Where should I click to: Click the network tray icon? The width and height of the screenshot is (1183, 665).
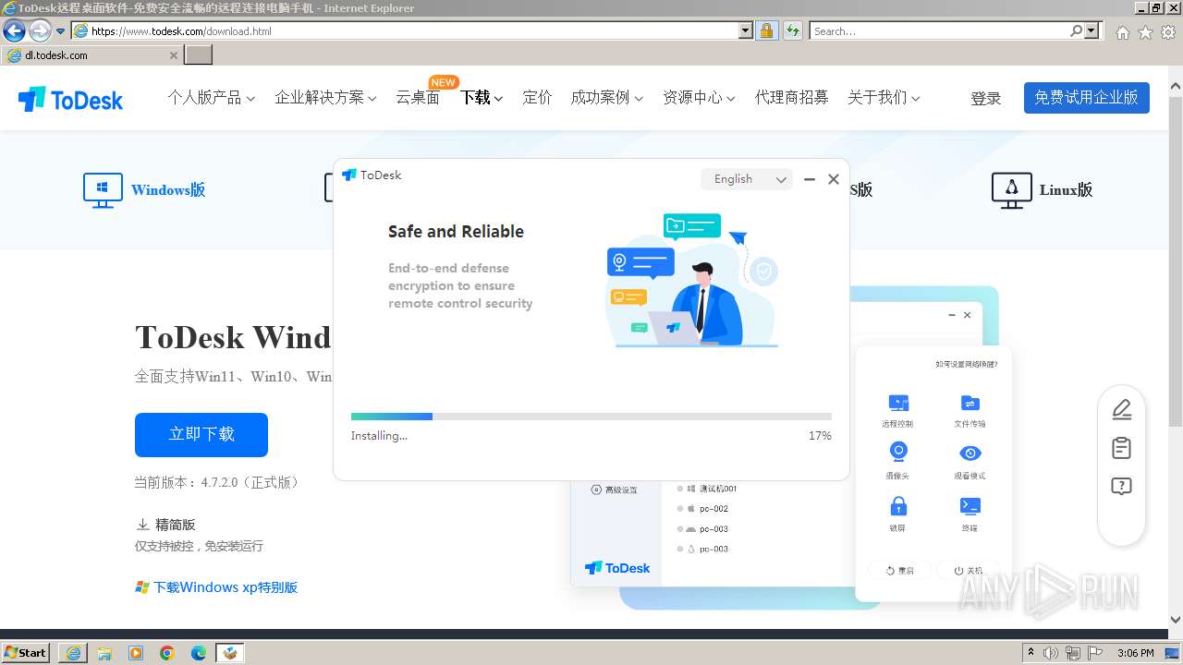point(1073,653)
